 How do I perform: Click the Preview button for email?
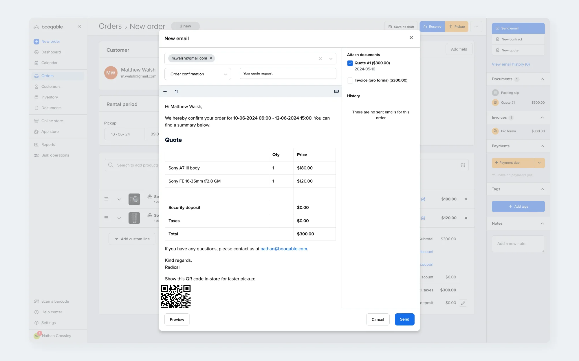(177, 319)
